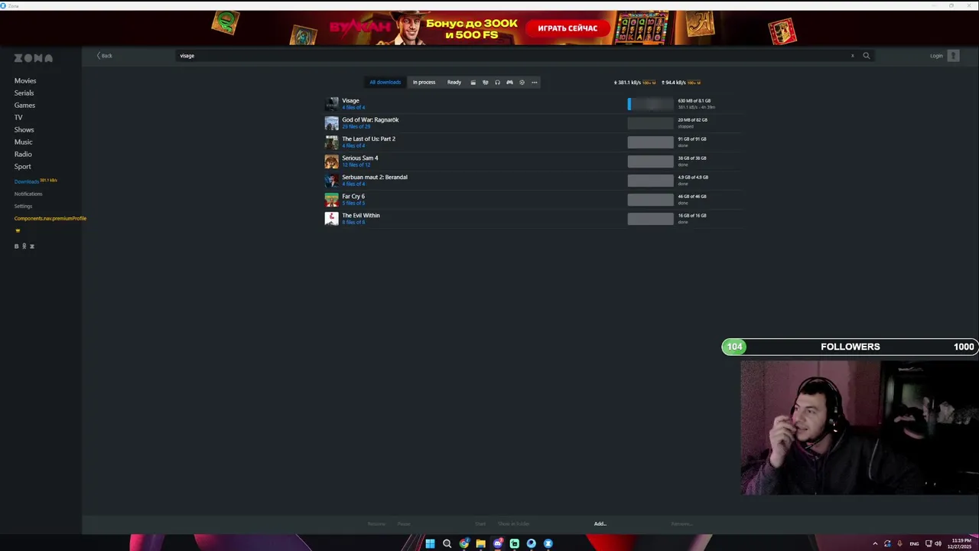Click the Zona logo

pyautogui.click(x=33, y=58)
